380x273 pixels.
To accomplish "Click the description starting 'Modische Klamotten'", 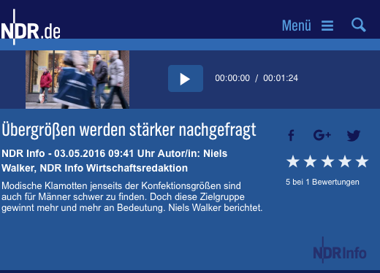I will (x=132, y=197).
